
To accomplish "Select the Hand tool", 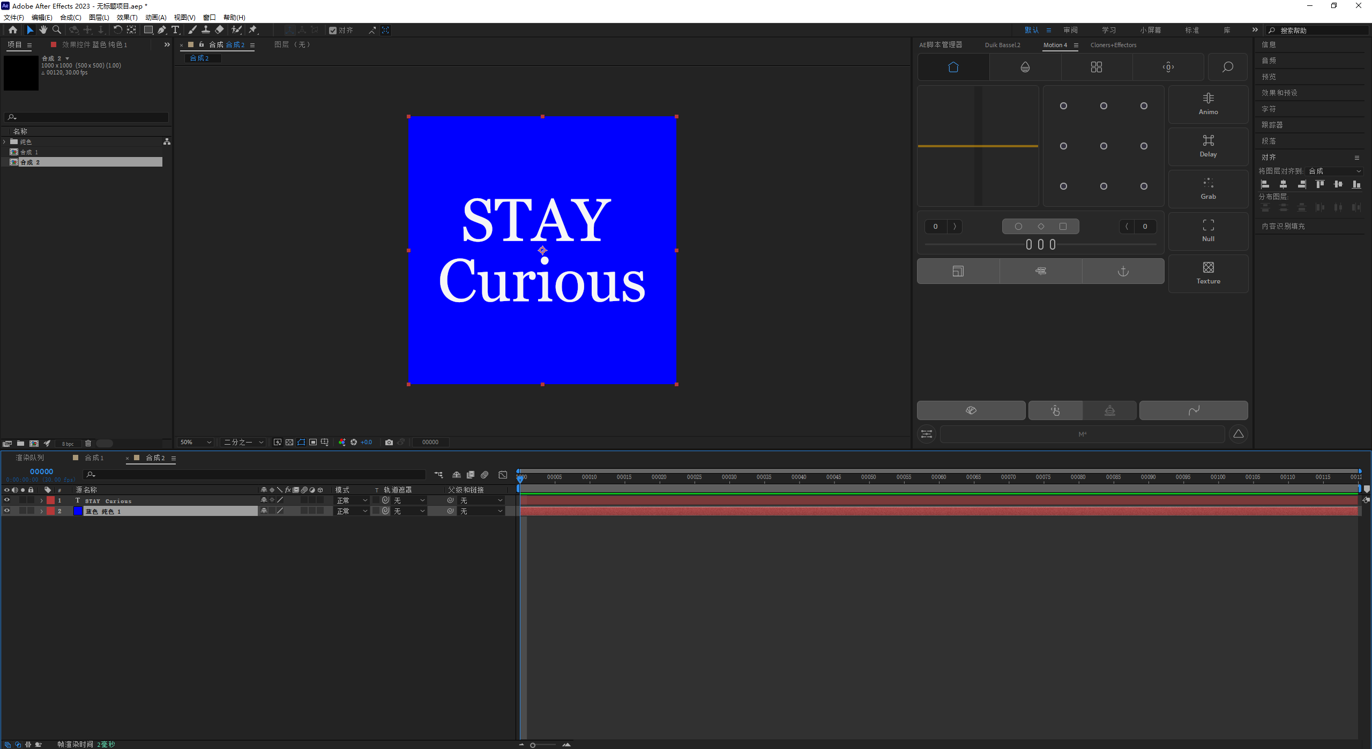I will [x=43, y=30].
